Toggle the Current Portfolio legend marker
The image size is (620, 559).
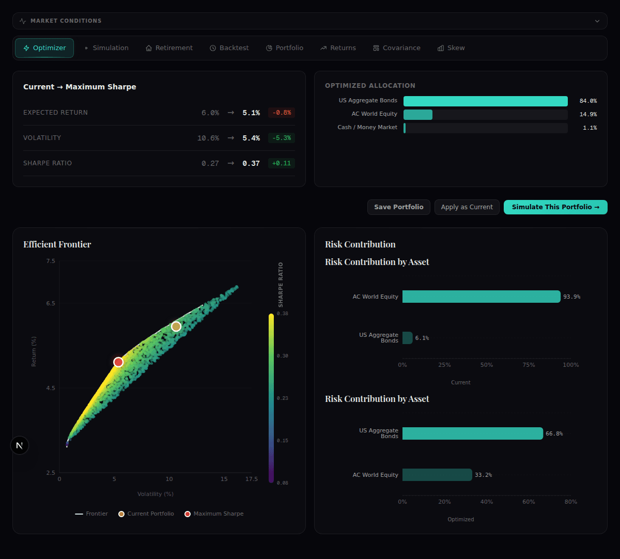121,514
